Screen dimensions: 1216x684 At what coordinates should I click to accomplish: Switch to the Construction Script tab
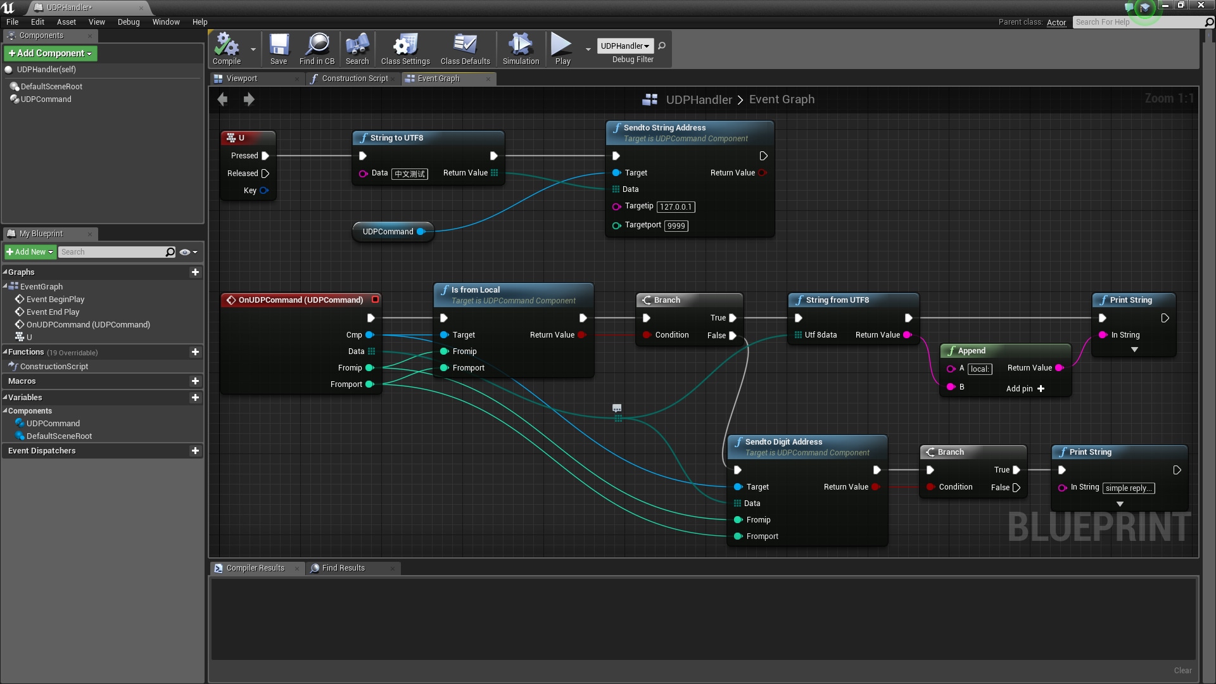point(354,79)
